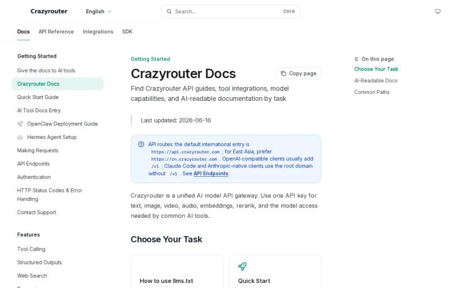
Task: Click the https://api.crazyrouter.com code text
Action: 185,152
